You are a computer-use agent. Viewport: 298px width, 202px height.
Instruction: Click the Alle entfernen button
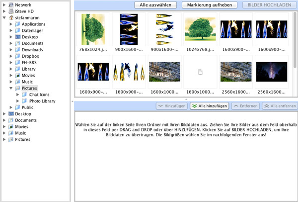[280, 106]
